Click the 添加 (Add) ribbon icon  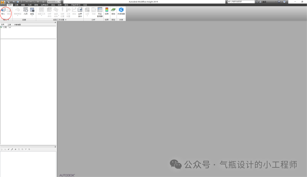pos(9,11)
